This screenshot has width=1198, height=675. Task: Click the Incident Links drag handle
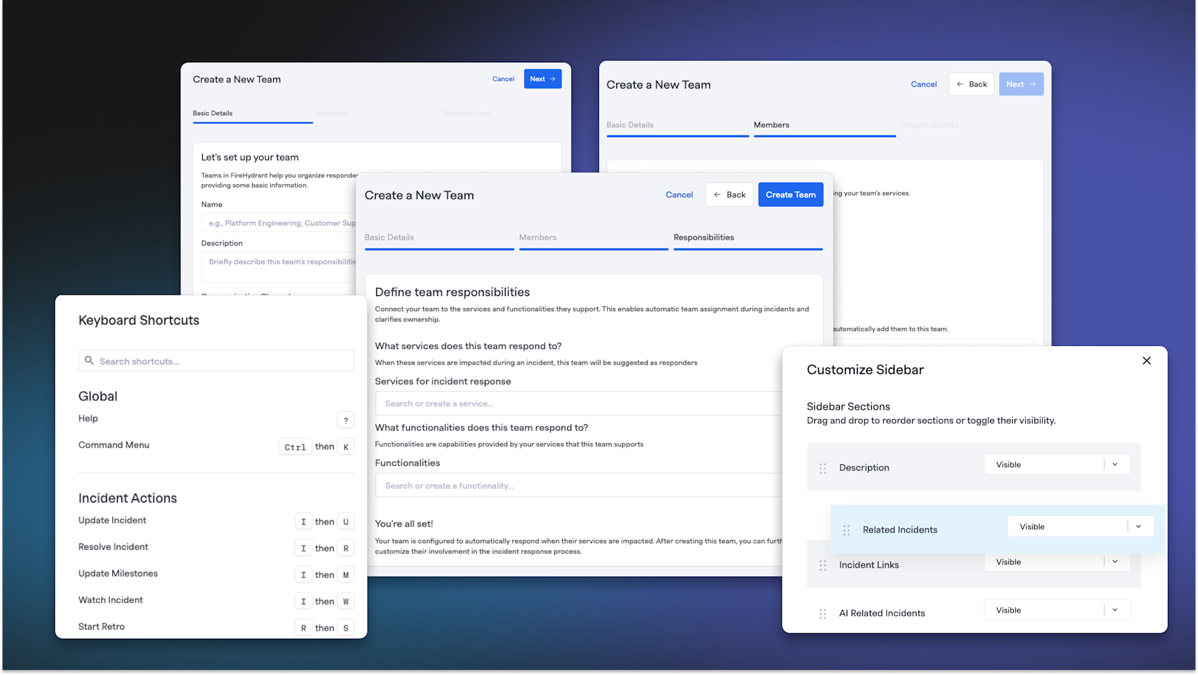pyautogui.click(x=822, y=565)
